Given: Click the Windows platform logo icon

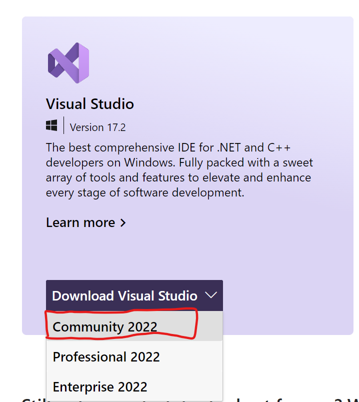Looking at the screenshot, I should point(51,125).
